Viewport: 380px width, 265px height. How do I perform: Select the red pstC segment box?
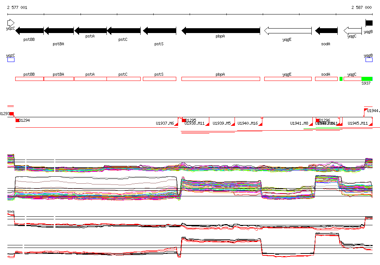(124, 79)
